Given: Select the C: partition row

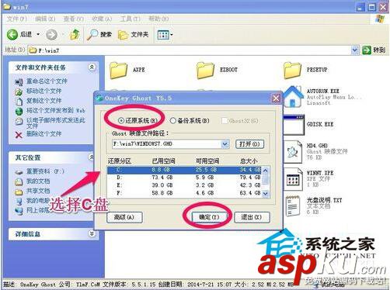Looking at the screenshot, I should (185, 170).
